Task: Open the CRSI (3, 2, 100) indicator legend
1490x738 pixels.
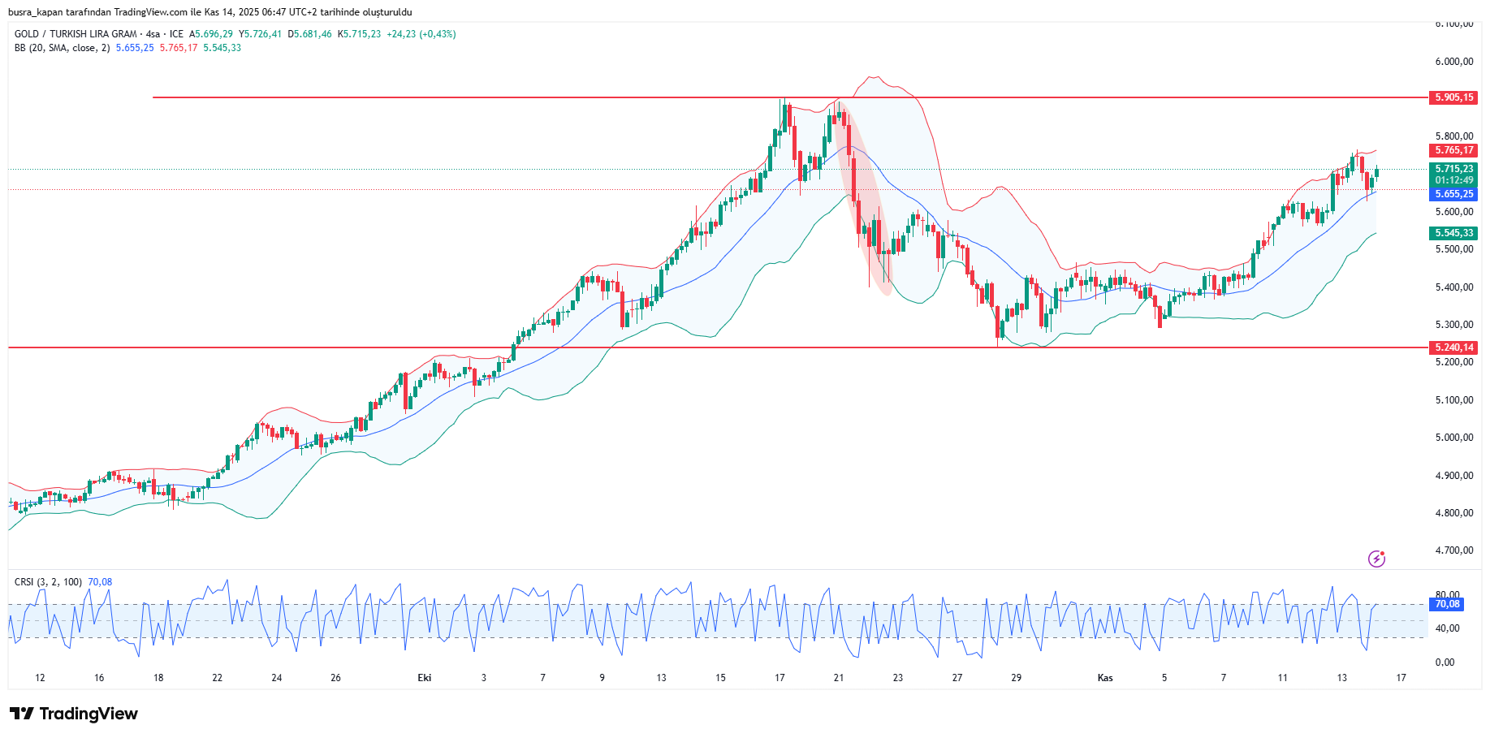Action: [48, 582]
